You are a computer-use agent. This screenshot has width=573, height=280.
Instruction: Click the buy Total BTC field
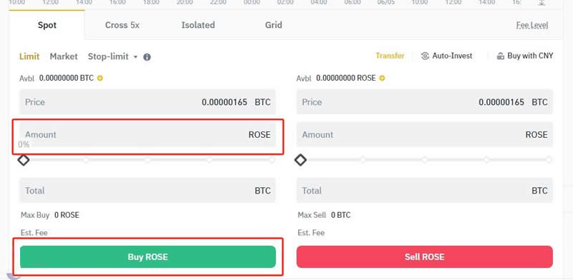point(148,190)
